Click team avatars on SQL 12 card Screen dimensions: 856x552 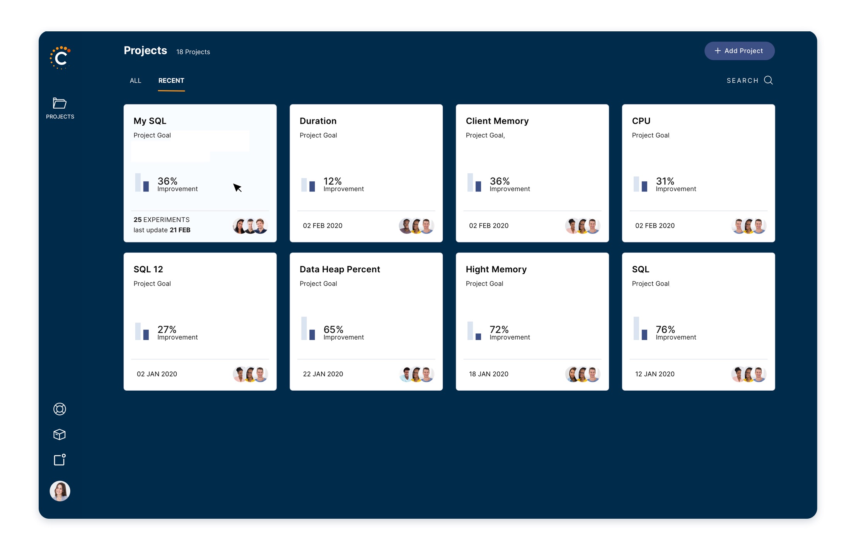click(250, 374)
